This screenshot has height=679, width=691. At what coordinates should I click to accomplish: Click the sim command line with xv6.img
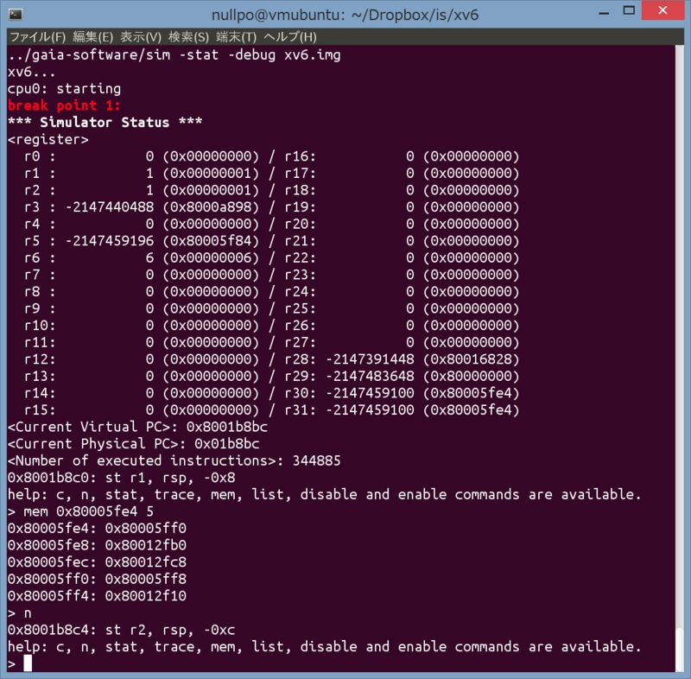pyautogui.click(x=174, y=54)
